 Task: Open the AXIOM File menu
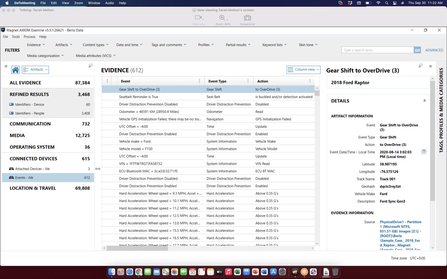tap(5, 37)
